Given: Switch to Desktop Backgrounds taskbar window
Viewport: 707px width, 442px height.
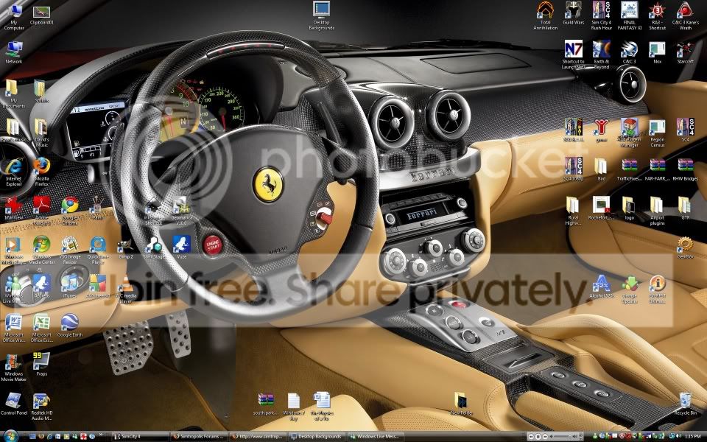Looking at the screenshot, I should click(x=317, y=437).
